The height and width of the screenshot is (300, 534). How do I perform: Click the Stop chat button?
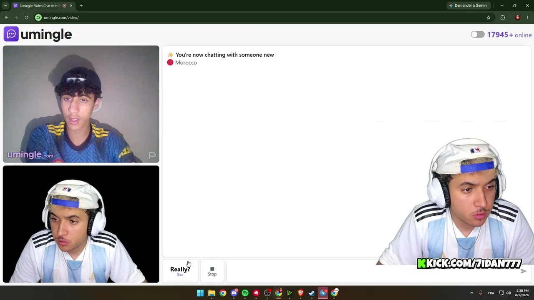(x=212, y=271)
